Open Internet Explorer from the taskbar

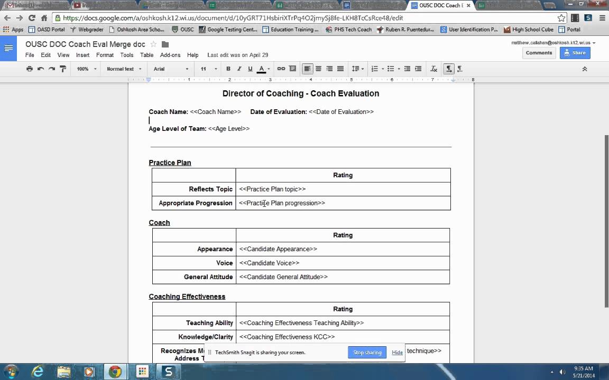(38, 372)
